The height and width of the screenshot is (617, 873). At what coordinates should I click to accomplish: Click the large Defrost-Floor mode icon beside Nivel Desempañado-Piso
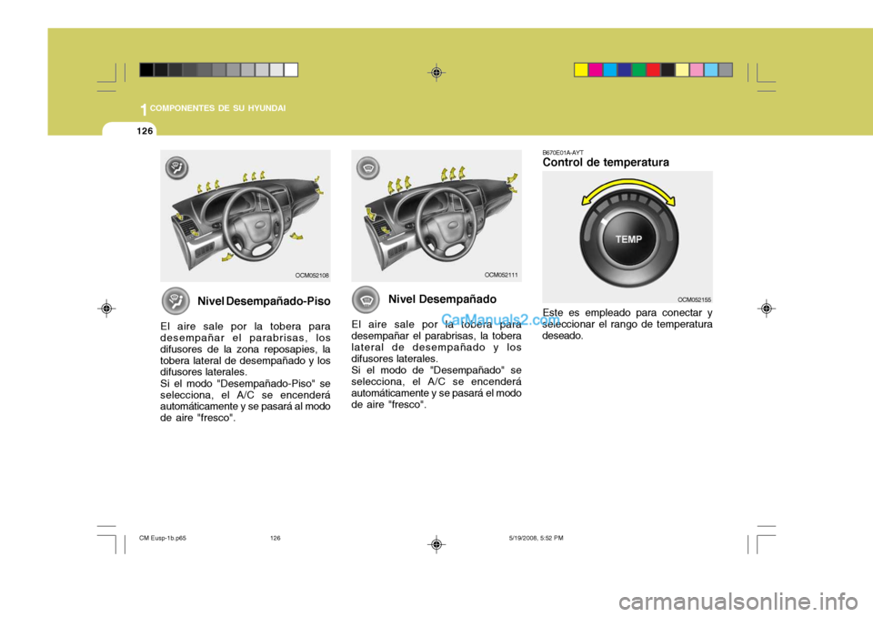[176, 300]
